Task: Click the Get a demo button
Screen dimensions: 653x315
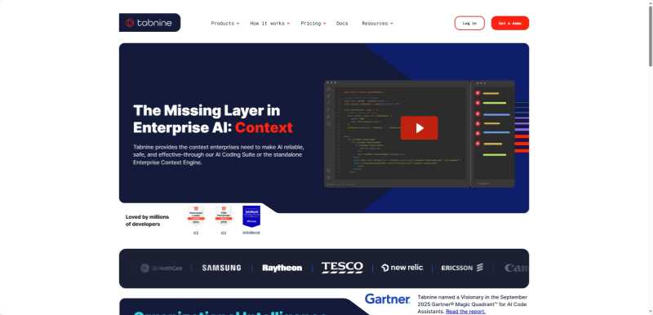Action: point(509,24)
